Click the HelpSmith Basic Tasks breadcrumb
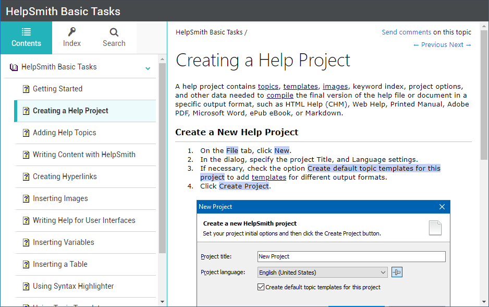 (x=209, y=32)
